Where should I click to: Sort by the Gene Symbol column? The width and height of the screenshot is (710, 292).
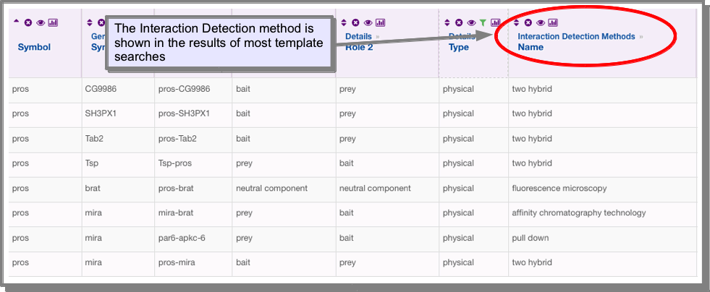tap(89, 22)
